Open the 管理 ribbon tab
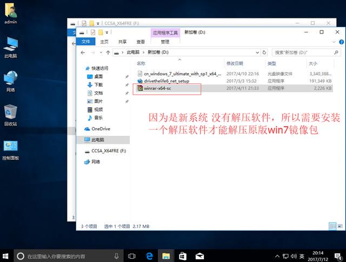The width and height of the screenshot is (346, 262). [165, 42]
